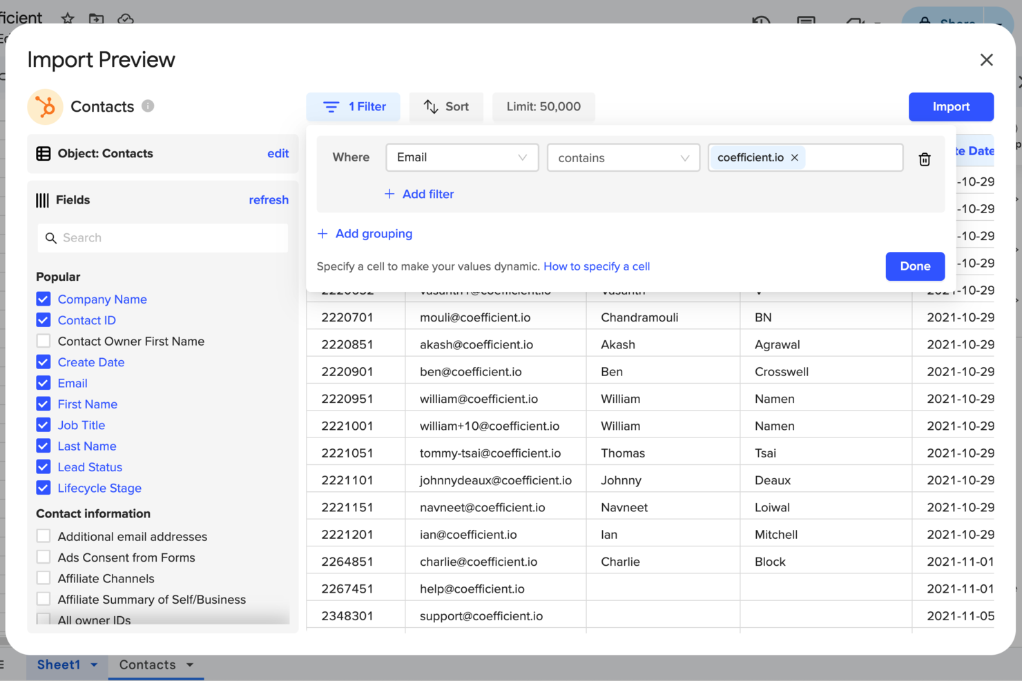
Task: Uncheck the Email field
Action: pyautogui.click(x=43, y=383)
